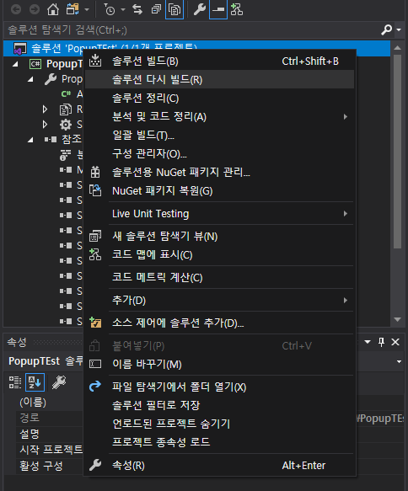Open 속성(R) at menu bottom
The image size is (408, 491).
coord(219,466)
